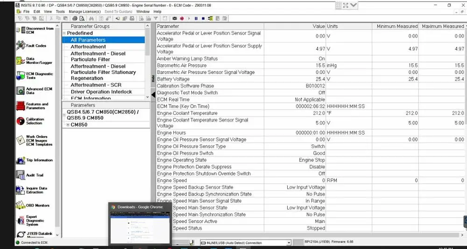This screenshot has height=249, width=467.
Task: Click the Hide panel splitter arrow
Action: click(x=153, y=95)
